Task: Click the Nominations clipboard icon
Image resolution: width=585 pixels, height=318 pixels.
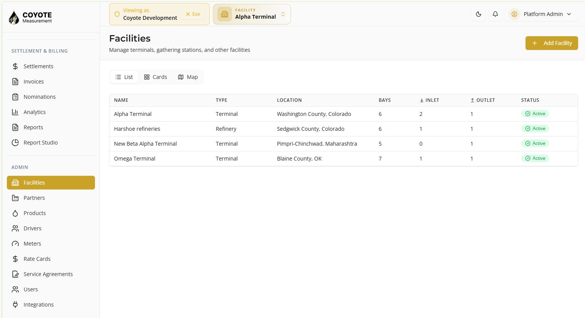Action: [15, 97]
